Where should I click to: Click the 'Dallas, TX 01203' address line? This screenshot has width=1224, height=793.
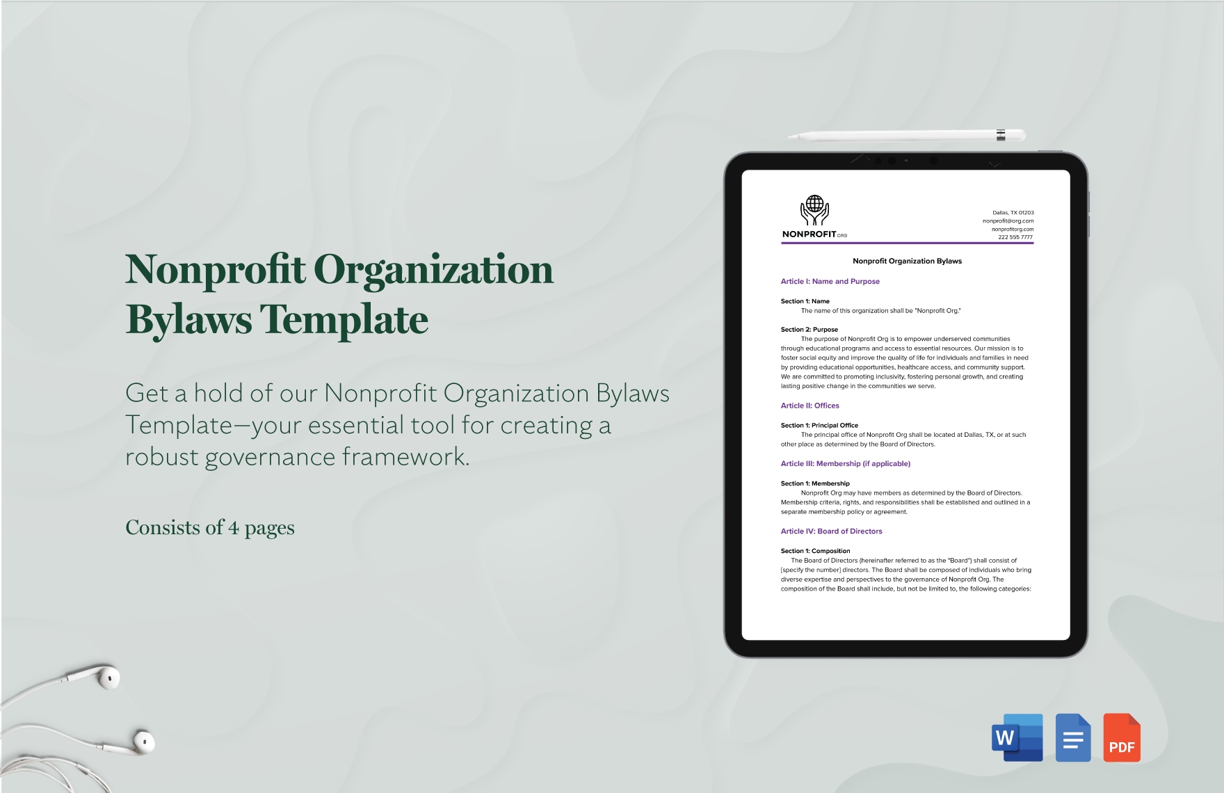pyautogui.click(x=1013, y=213)
